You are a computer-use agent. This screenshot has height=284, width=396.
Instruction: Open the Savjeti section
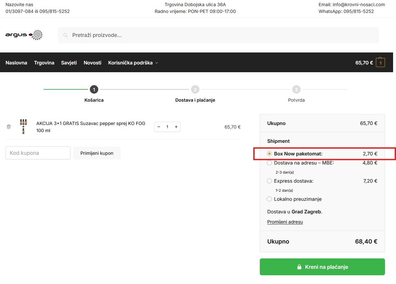point(69,62)
